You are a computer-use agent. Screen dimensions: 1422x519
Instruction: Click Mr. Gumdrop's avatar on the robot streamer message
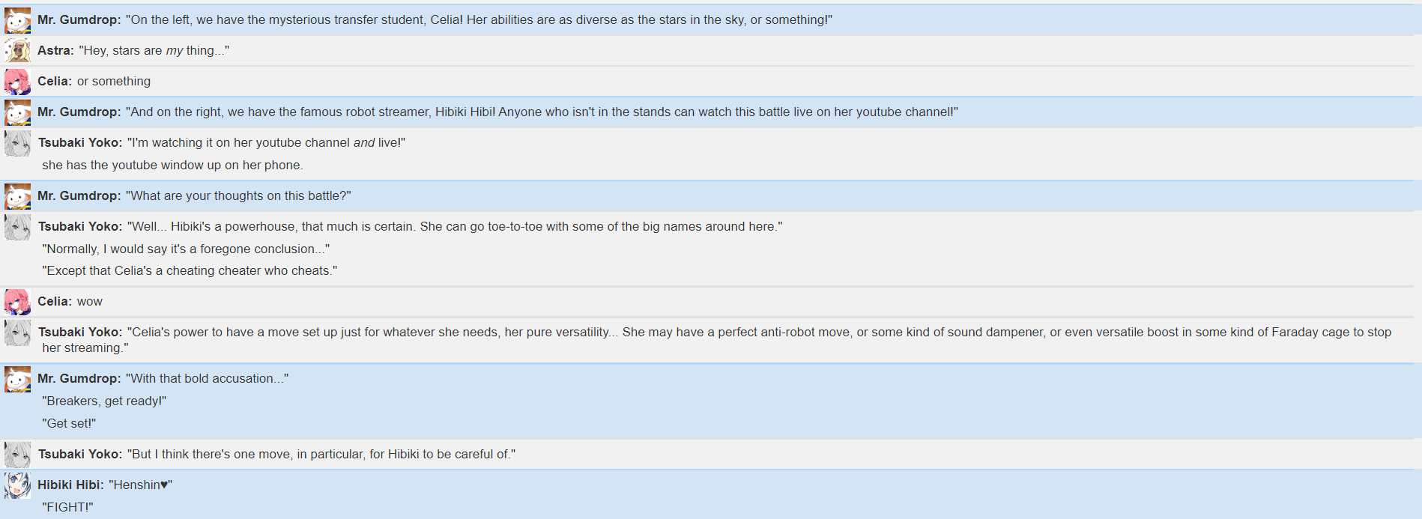[17, 112]
